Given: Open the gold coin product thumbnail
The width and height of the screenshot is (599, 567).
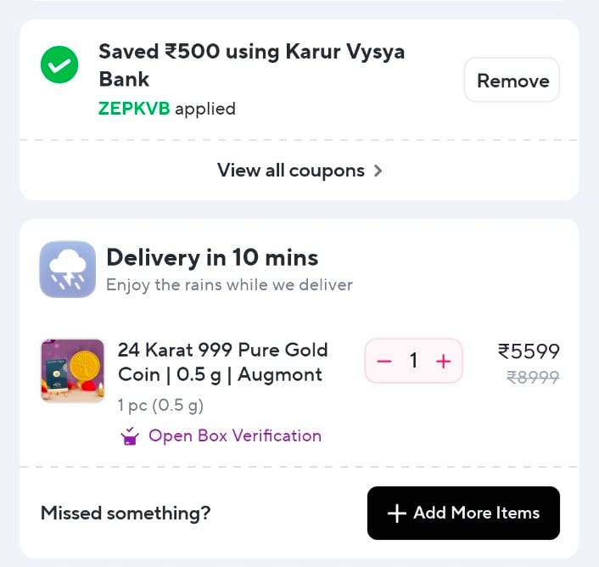Looking at the screenshot, I should 72,370.
